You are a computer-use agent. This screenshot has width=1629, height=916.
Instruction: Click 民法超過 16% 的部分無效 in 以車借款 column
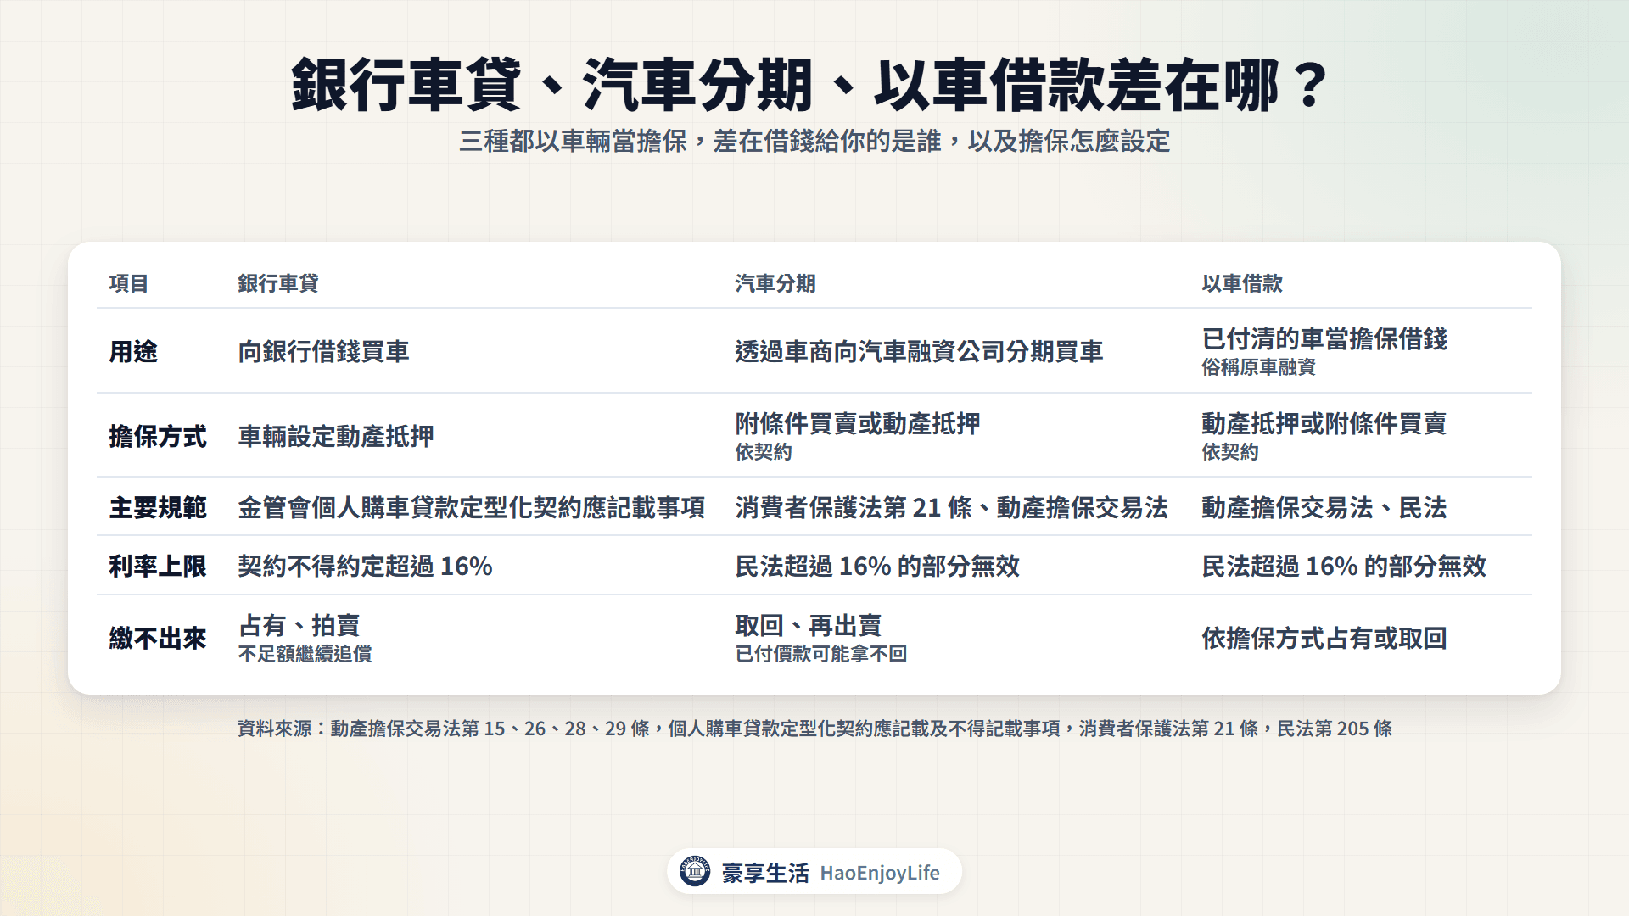click(x=1344, y=566)
